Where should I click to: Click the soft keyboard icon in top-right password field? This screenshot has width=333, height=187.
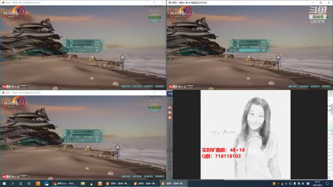(258, 44)
